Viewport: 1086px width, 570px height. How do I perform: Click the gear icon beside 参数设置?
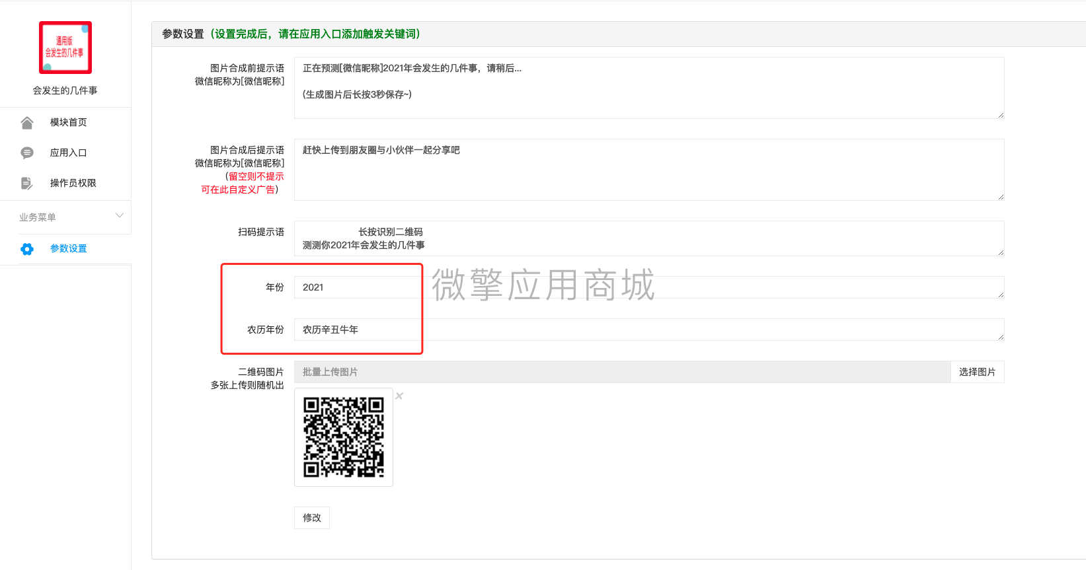pyautogui.click(x=27, y=249)
